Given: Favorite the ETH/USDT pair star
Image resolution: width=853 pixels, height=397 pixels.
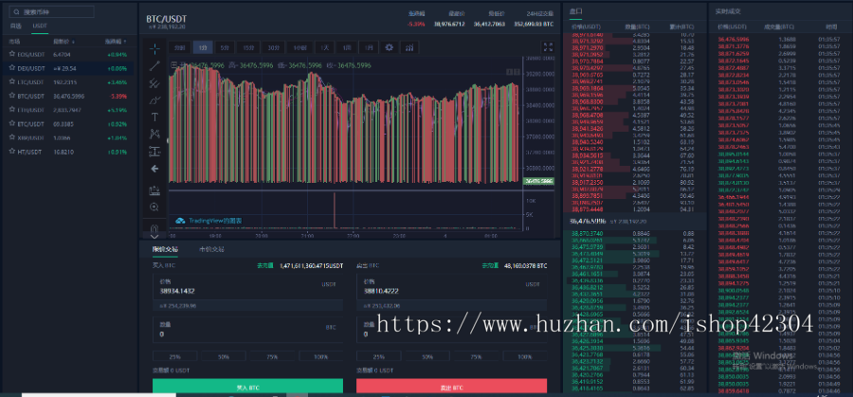Looking at the screenshot, I should 12,110.
